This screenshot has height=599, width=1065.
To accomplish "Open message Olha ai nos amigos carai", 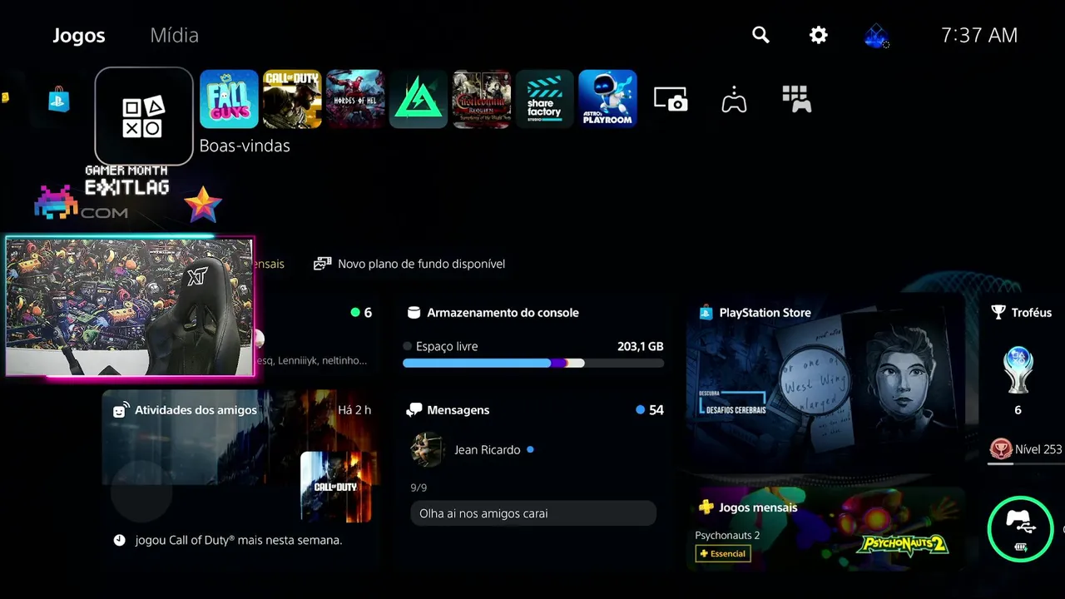I will [x=533, y=513].
